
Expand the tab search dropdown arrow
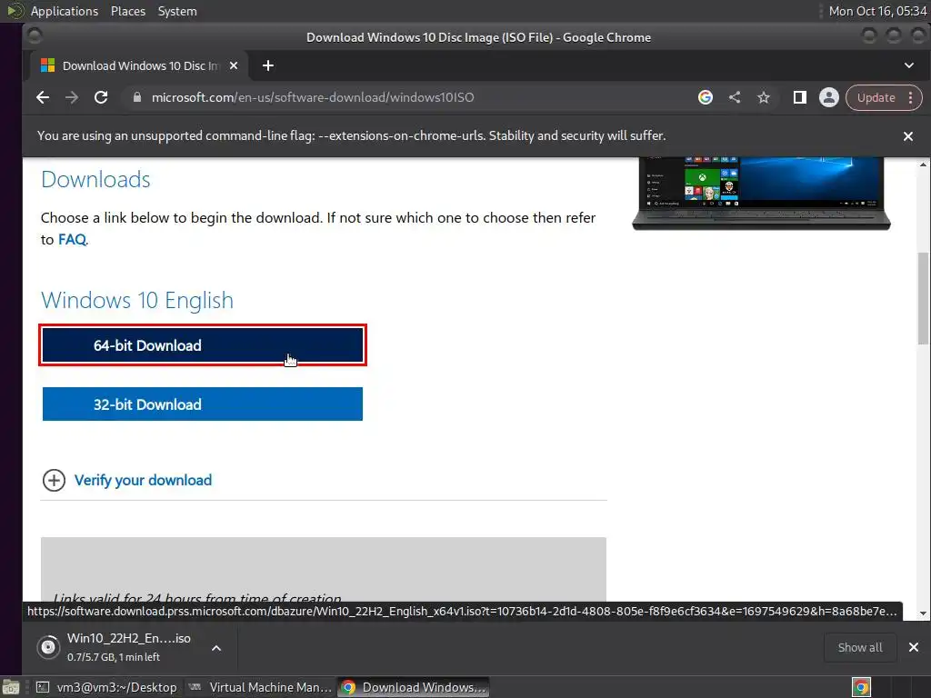point(909,65)
